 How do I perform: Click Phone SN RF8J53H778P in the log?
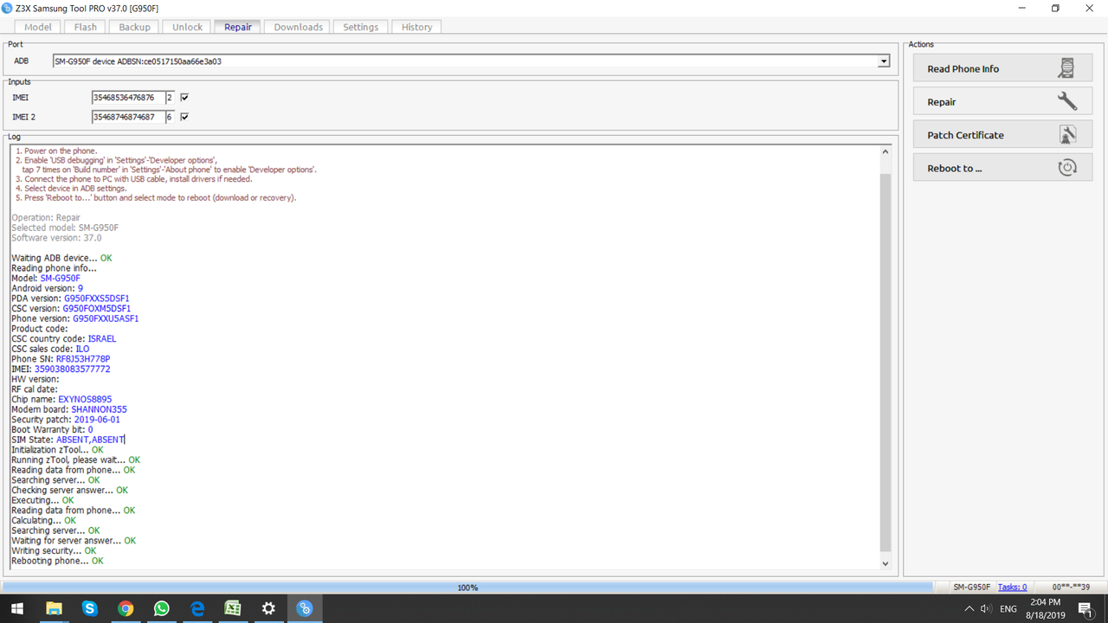83,359
